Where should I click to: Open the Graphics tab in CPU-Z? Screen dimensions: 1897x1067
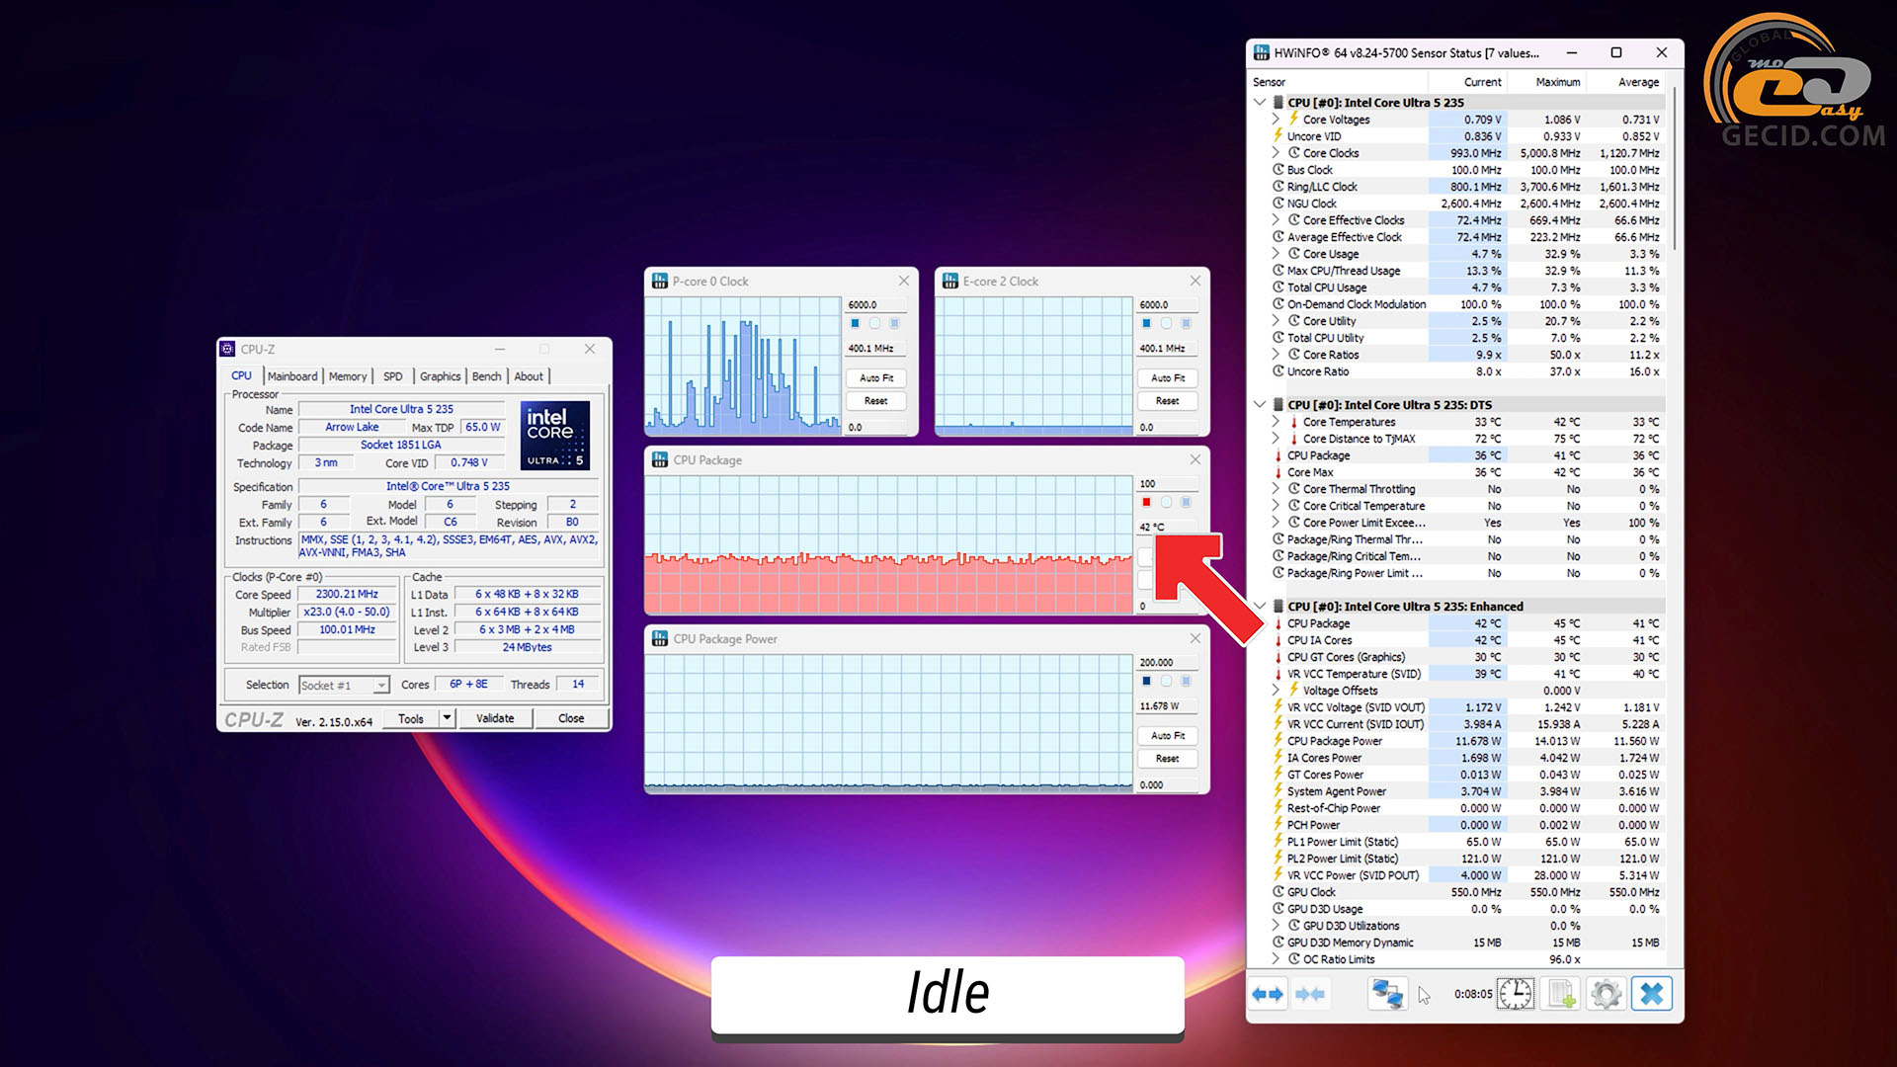440,376
